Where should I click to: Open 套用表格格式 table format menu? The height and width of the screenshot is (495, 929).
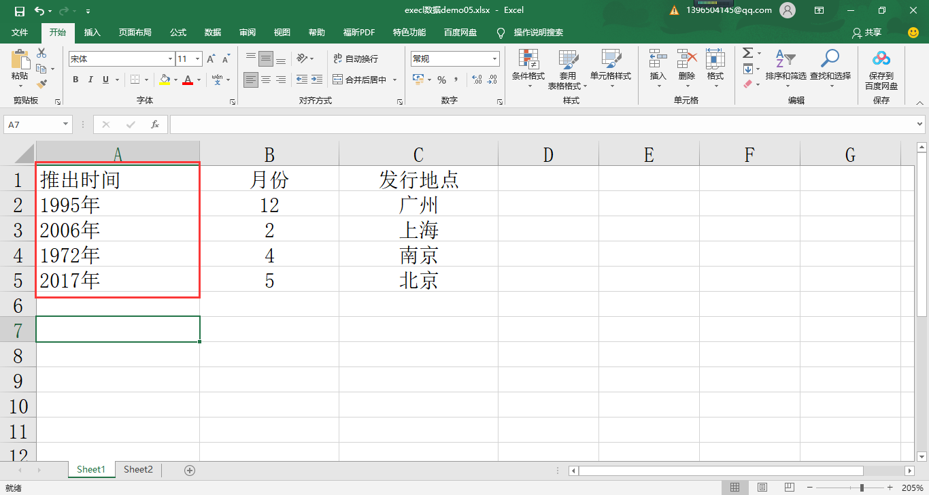click(x=568, y=69)
